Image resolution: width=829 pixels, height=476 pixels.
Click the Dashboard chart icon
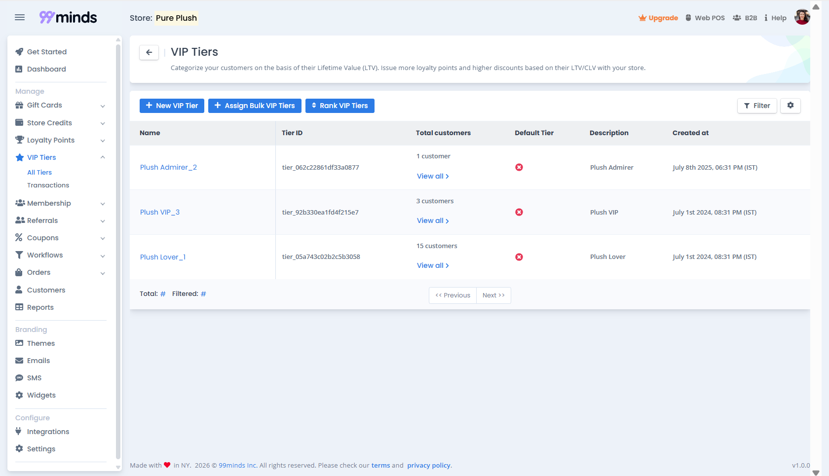pyautogui.click(x=19, y=69)
